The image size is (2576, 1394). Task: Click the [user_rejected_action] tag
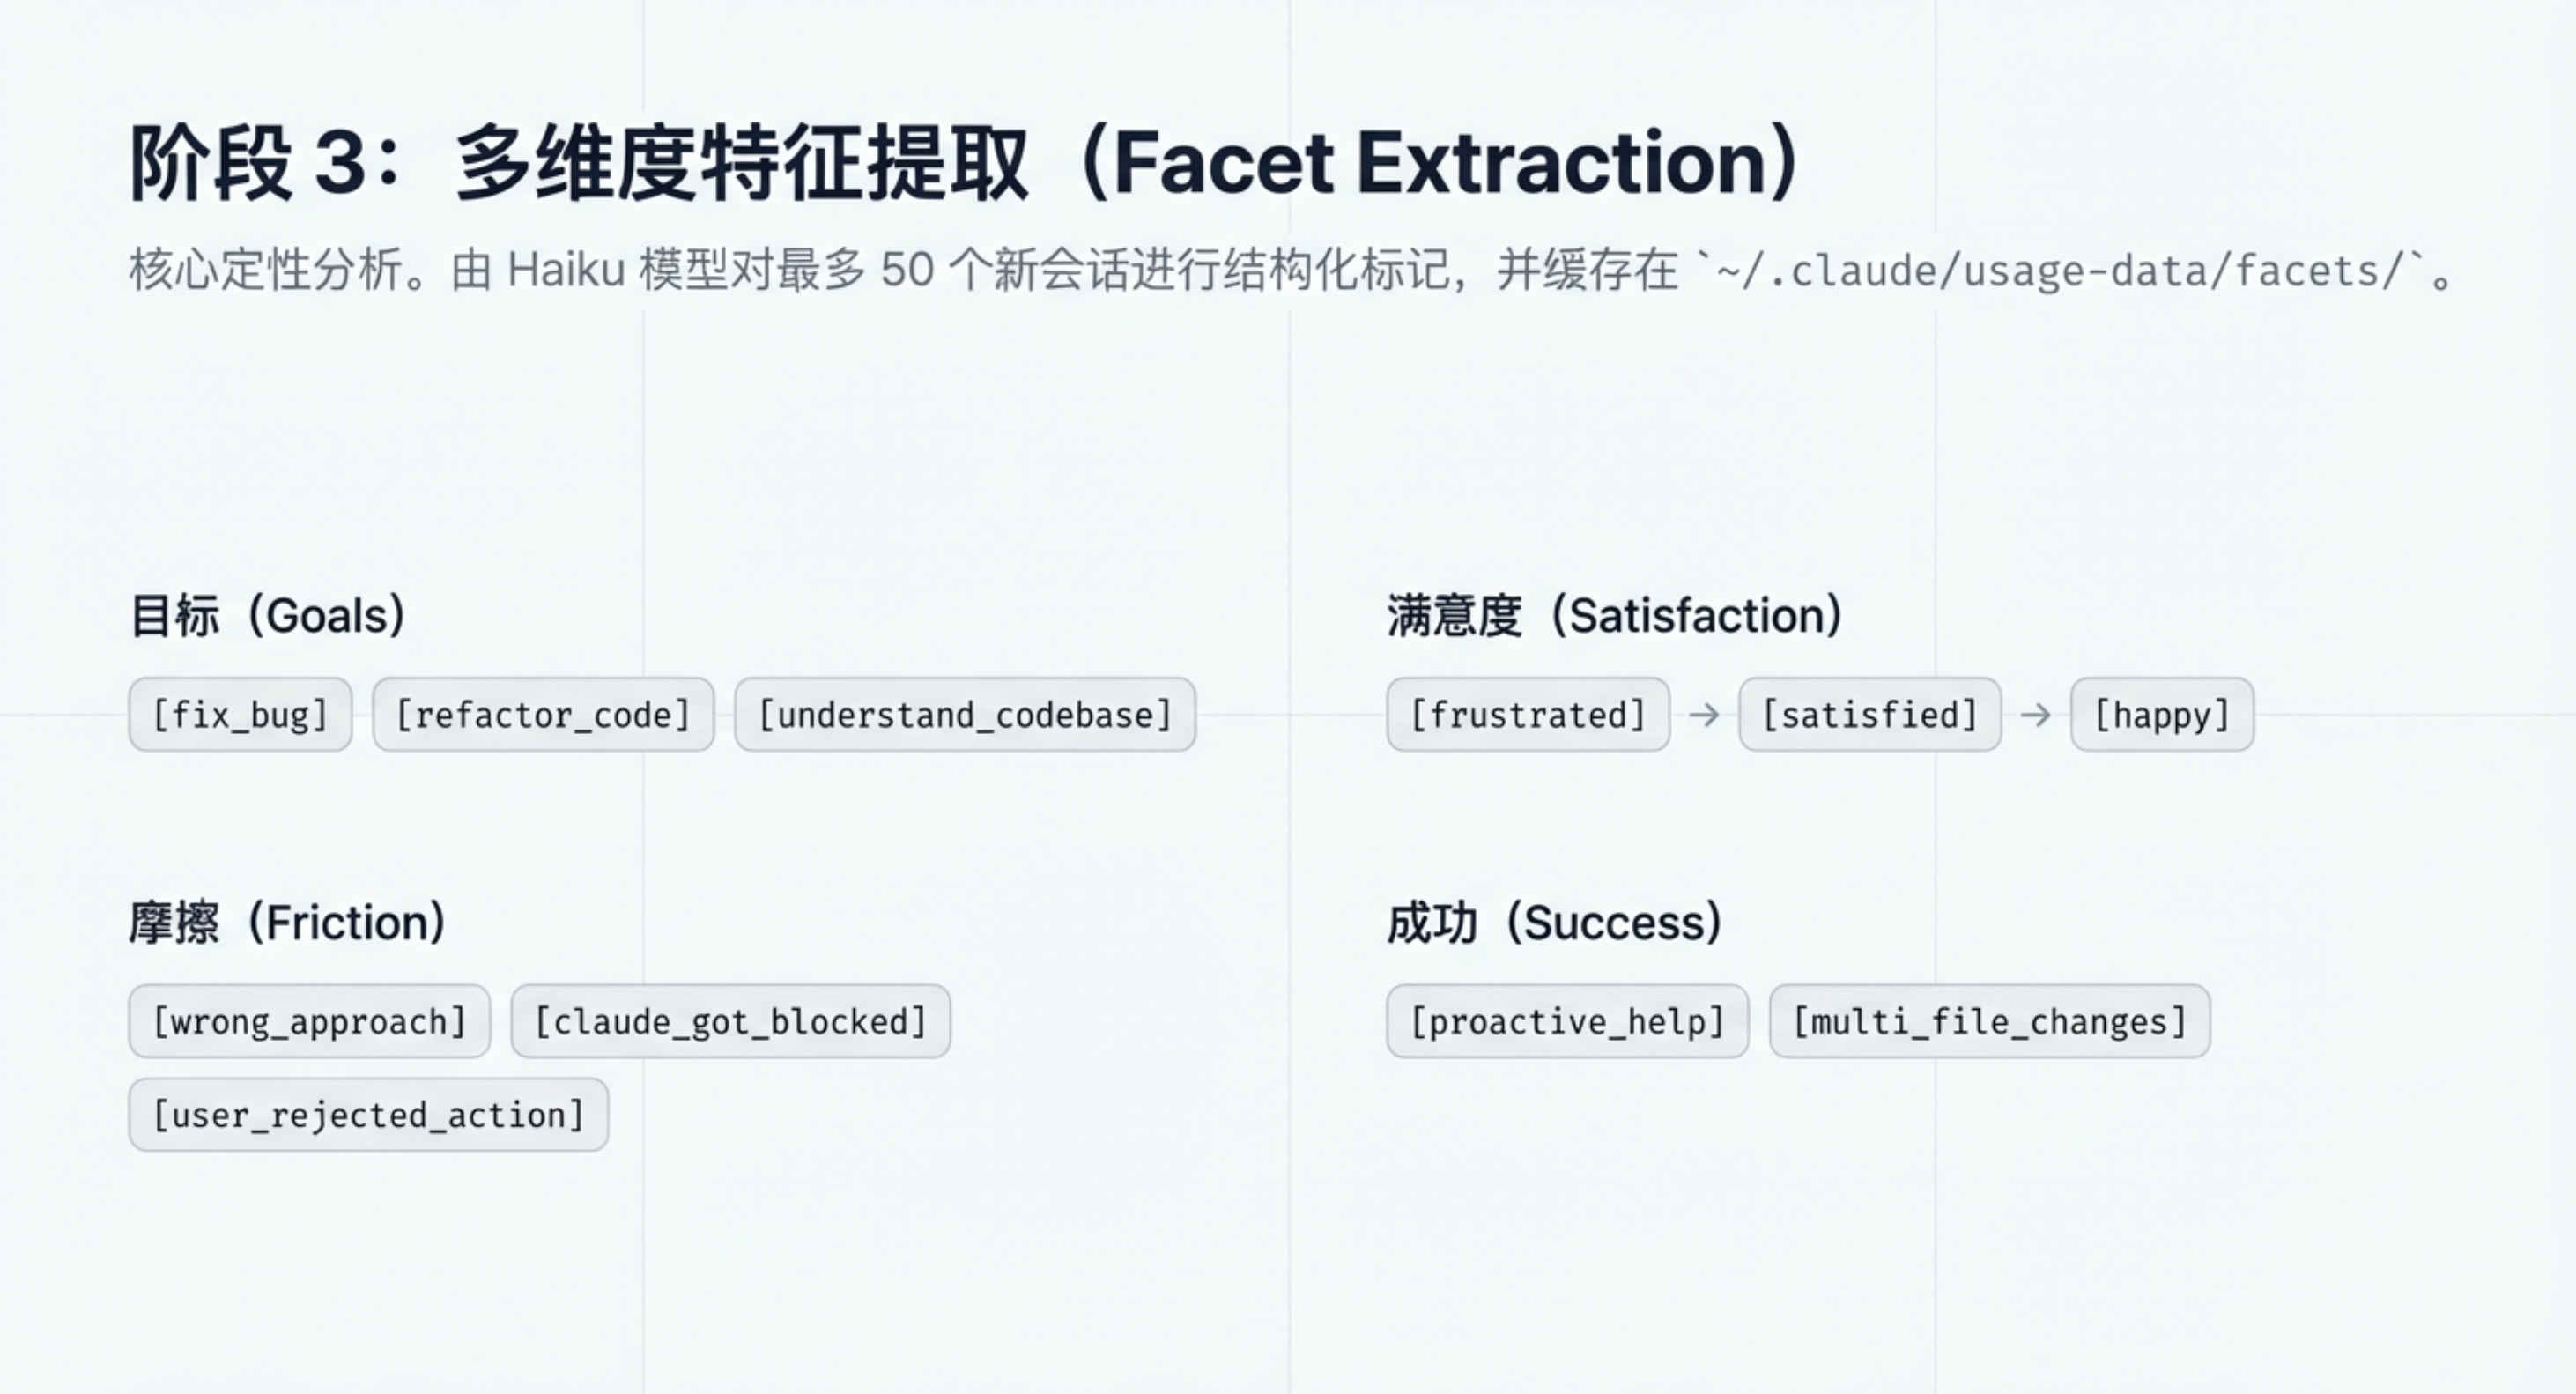pos(368,1114)
